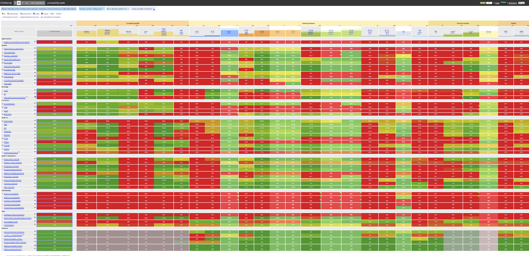Click the V8 green legend swatch
The height and width of the screenshot is (256, 529).
[3, 14]
